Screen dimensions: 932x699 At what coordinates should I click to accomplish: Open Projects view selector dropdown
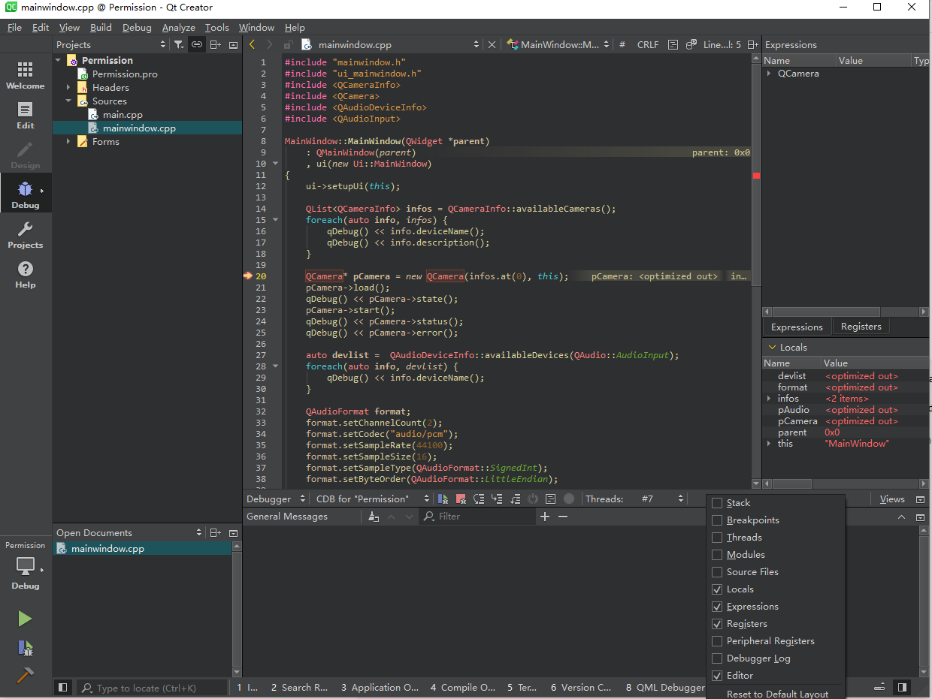111,44
